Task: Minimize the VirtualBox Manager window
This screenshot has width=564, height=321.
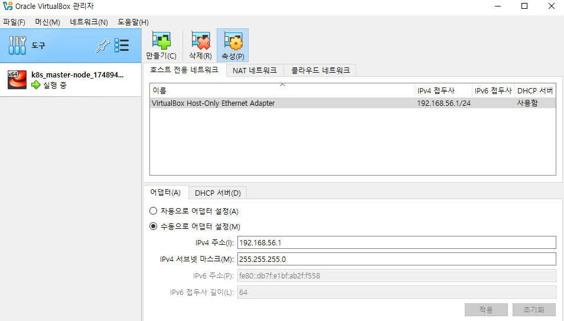Action: tap(498, 6)
